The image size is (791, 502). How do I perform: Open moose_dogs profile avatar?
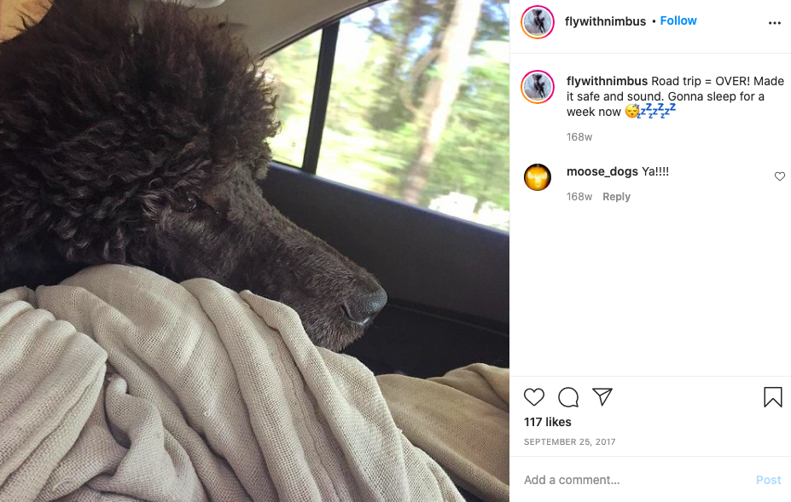538,177
